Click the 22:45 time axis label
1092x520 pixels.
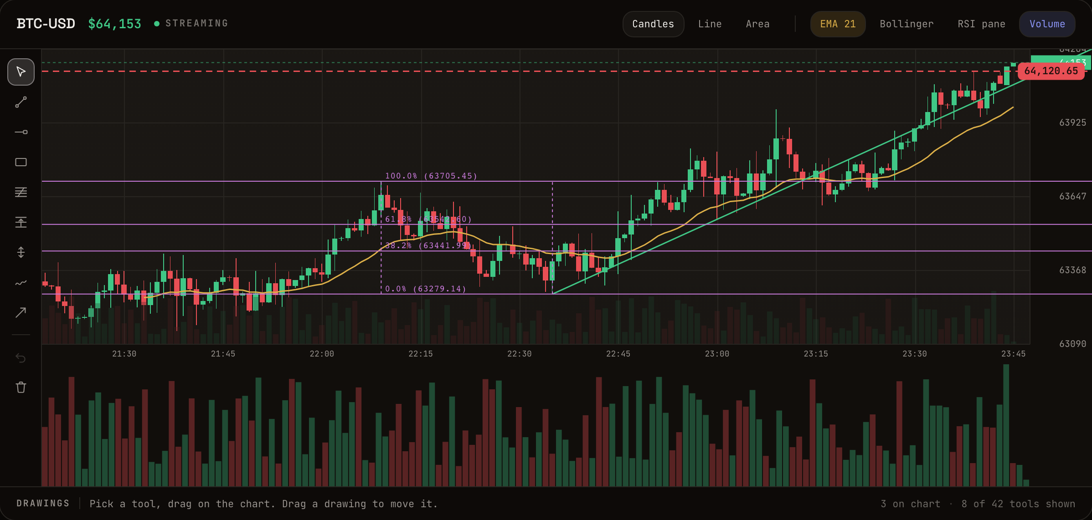[618, 354]
